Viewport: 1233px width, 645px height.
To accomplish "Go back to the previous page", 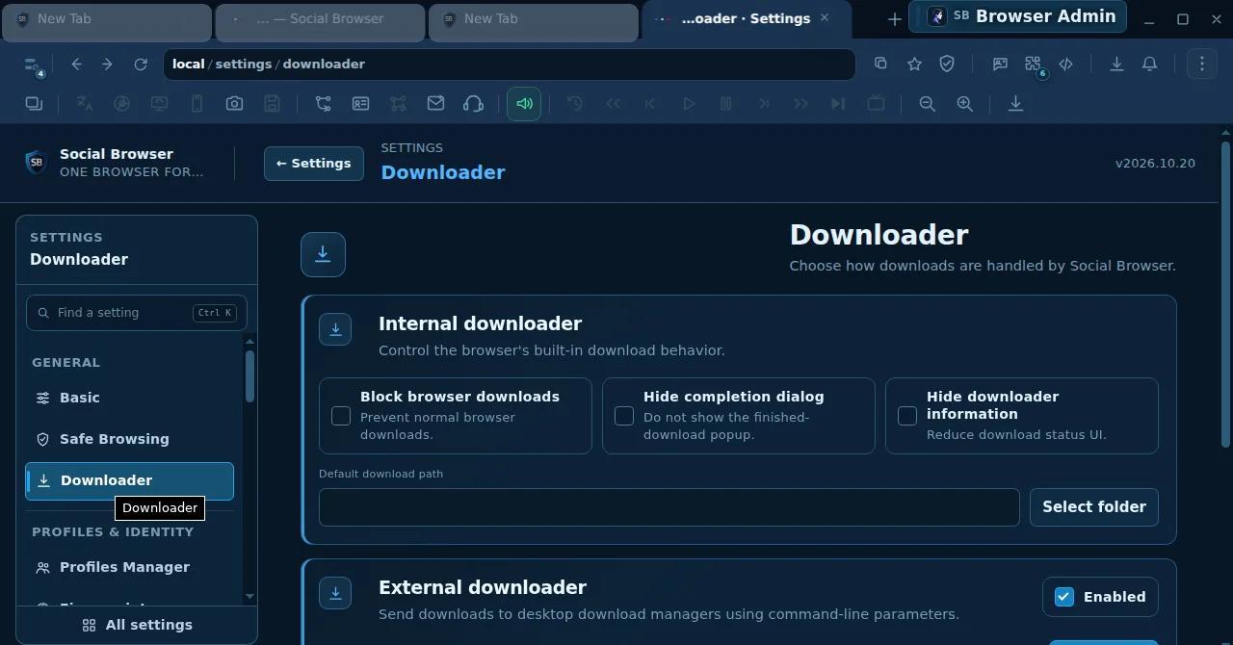I will [77, 64].
